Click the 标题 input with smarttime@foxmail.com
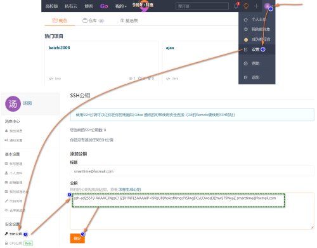This screenshot has height=248, width=317. tap(192, 171)
